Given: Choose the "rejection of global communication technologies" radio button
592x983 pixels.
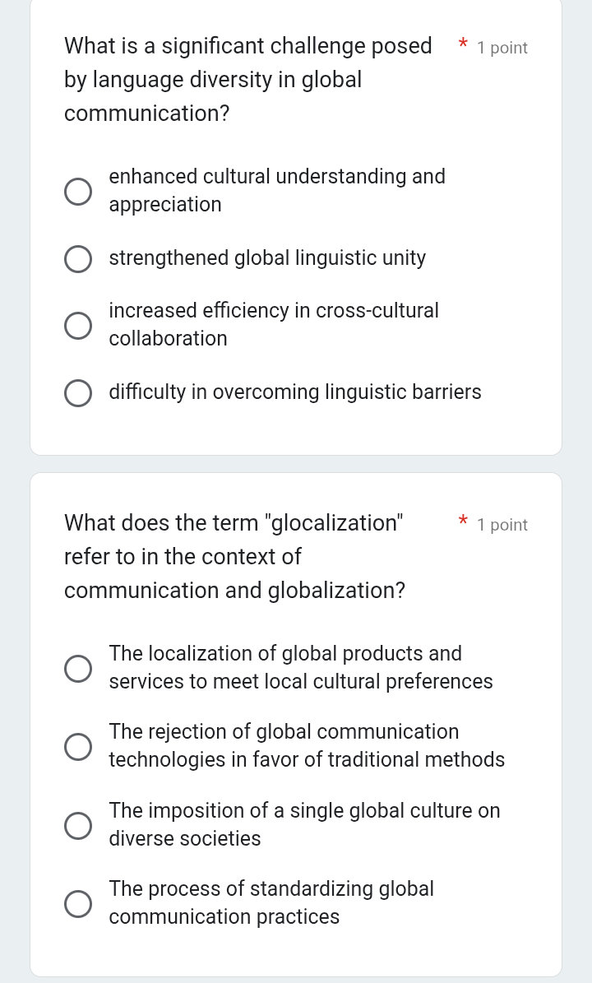Looking at the screenshot, I should [79, 747].
